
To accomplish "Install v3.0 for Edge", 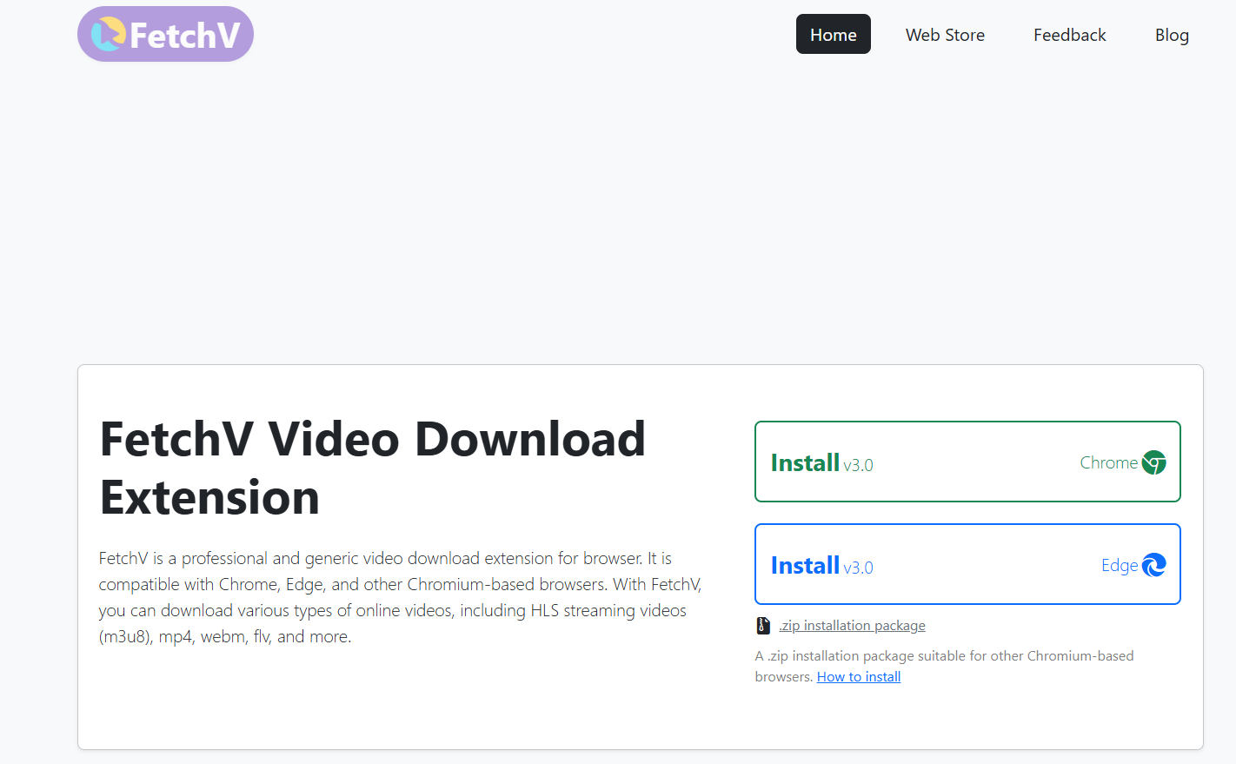I will [967, 564].
